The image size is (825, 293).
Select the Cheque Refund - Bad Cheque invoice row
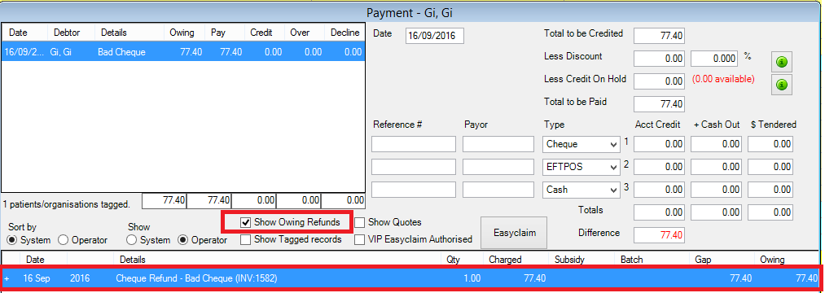(411, 278)
